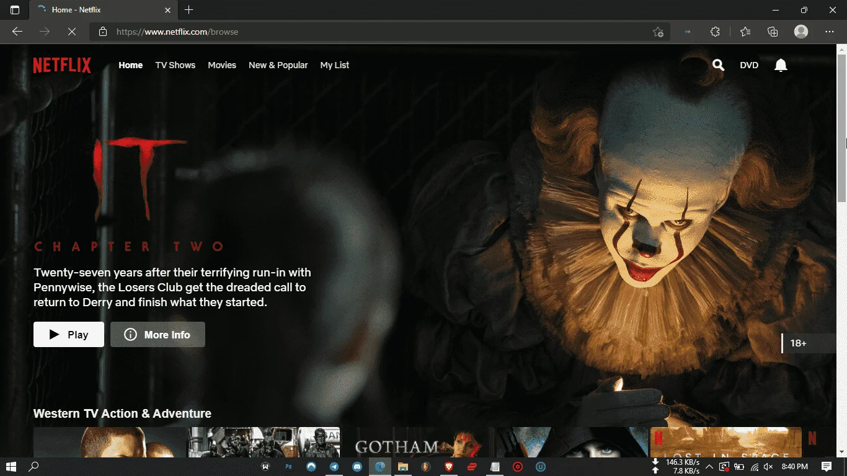Click the It Chapter Two title logo
This screenshot has height=476, width=847.
tap(129, 195)
